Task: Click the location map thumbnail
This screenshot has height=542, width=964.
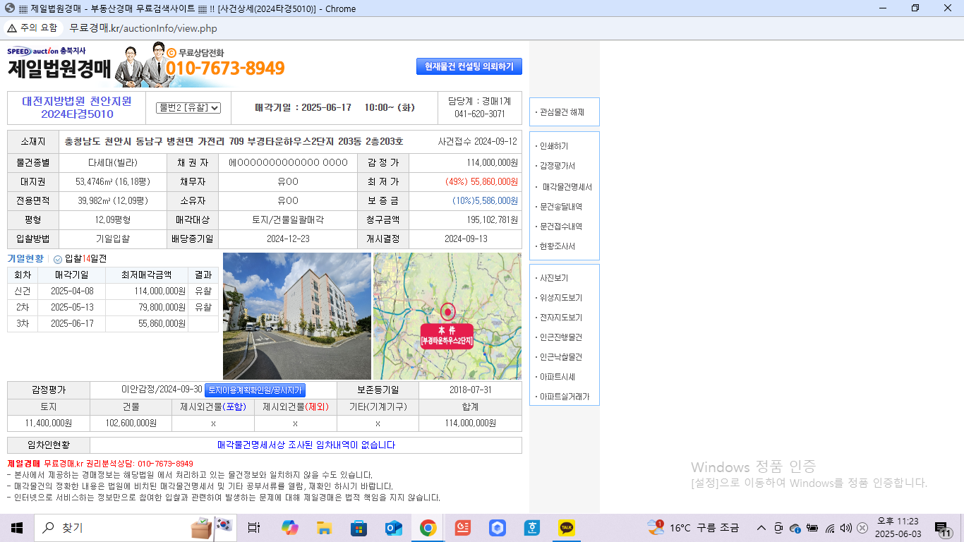Action: click(x=447, y=316)
